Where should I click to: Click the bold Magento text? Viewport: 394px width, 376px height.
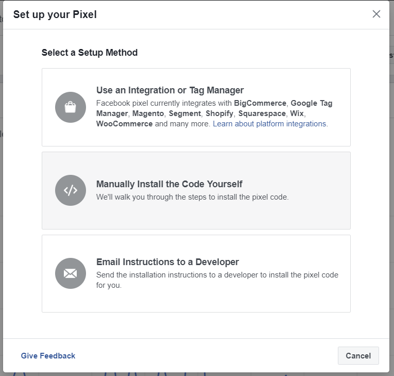148,113
